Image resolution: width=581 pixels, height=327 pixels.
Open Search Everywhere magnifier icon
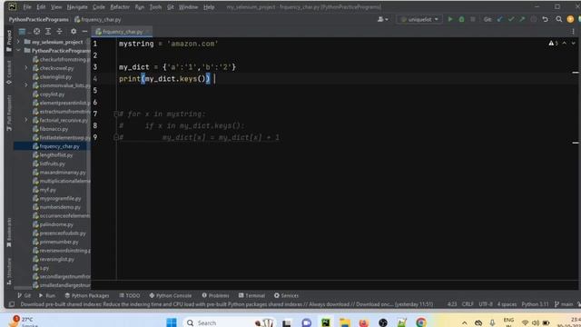pyautogui.click(x=559, y=19)
